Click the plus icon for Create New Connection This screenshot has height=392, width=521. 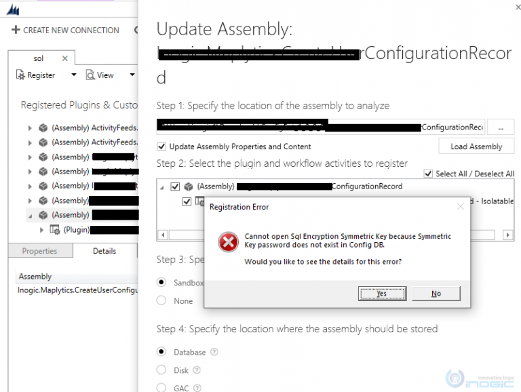click(16, 30)
